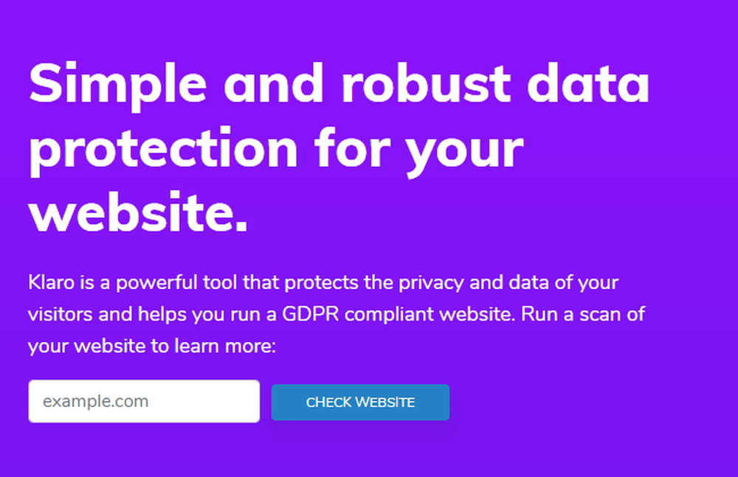Click 'GDPR' in the description paragraph
Screen dimensions: 738x477
coord(311,314)
